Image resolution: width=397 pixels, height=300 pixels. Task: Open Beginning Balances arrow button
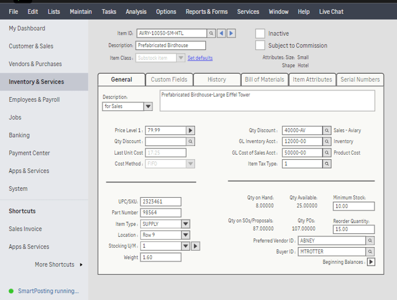pyautogui.click(x=371, y=262)
